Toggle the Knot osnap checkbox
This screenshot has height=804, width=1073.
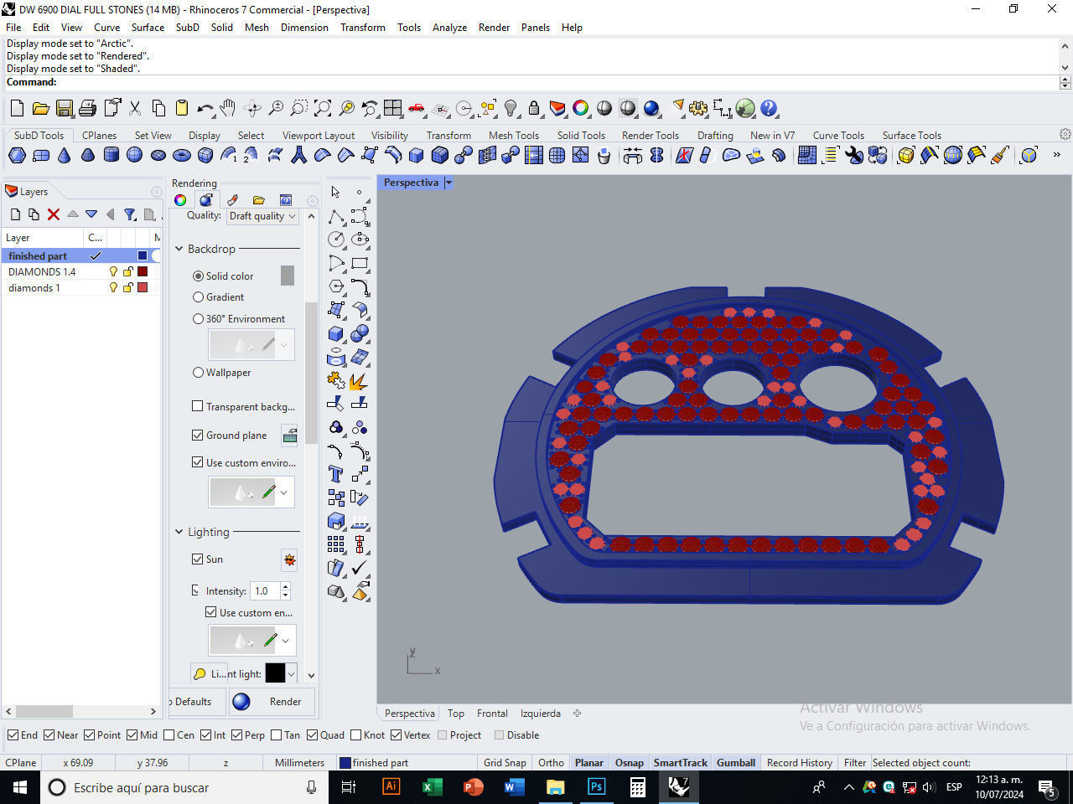356,735
